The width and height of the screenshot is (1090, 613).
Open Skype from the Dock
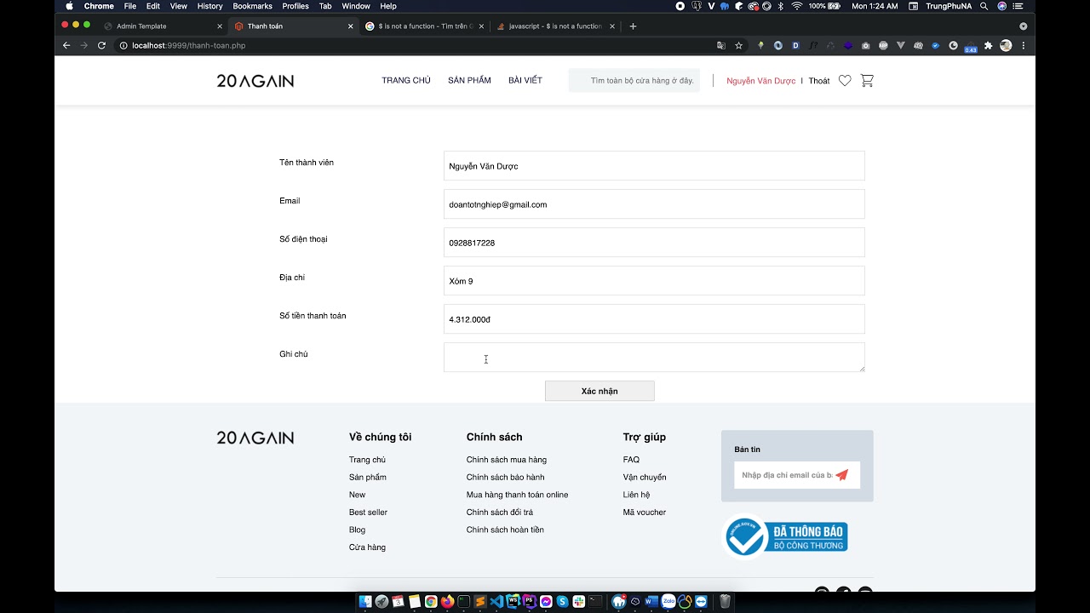[x=562, y=602]
